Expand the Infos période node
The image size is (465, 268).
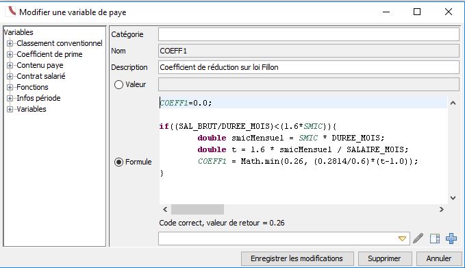point(10,98)
